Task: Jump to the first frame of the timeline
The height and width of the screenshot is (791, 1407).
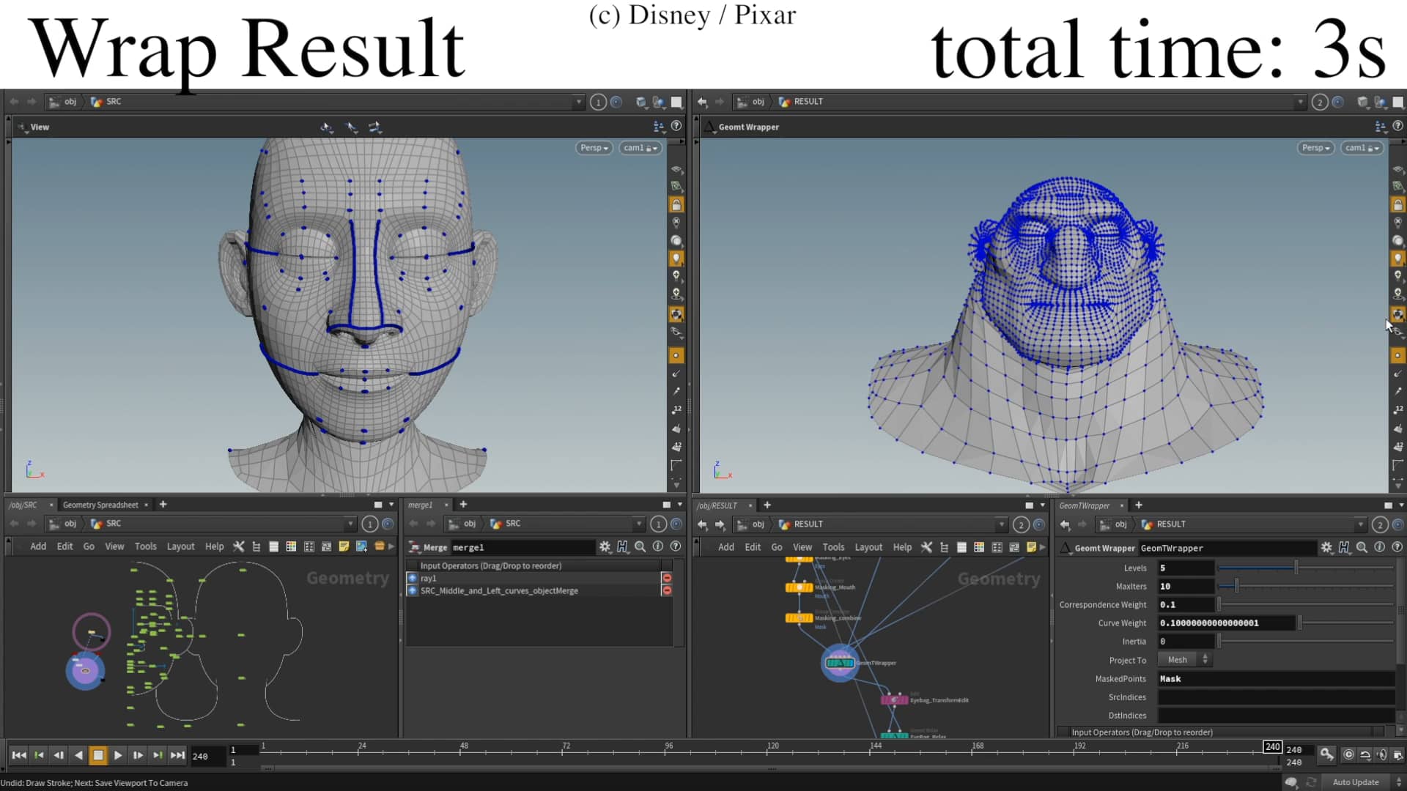Action: pos(19,755)
